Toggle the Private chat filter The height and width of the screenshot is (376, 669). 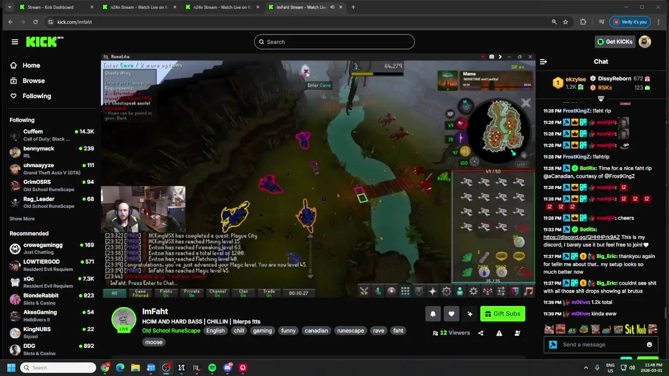click(192, 293)
